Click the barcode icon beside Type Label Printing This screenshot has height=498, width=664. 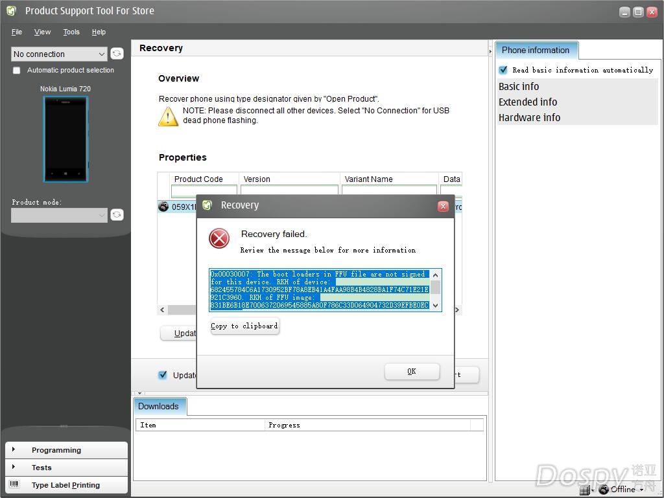point(14,484)
